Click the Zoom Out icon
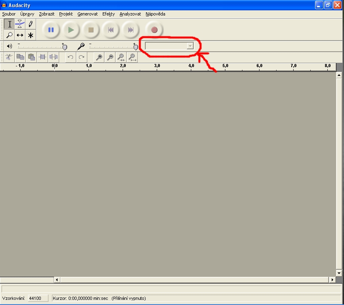This screenshot has width=344, height=305. (110, 57)
